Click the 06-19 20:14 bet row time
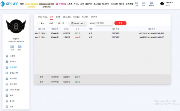180x111 pixels. [x=41, y=33]
